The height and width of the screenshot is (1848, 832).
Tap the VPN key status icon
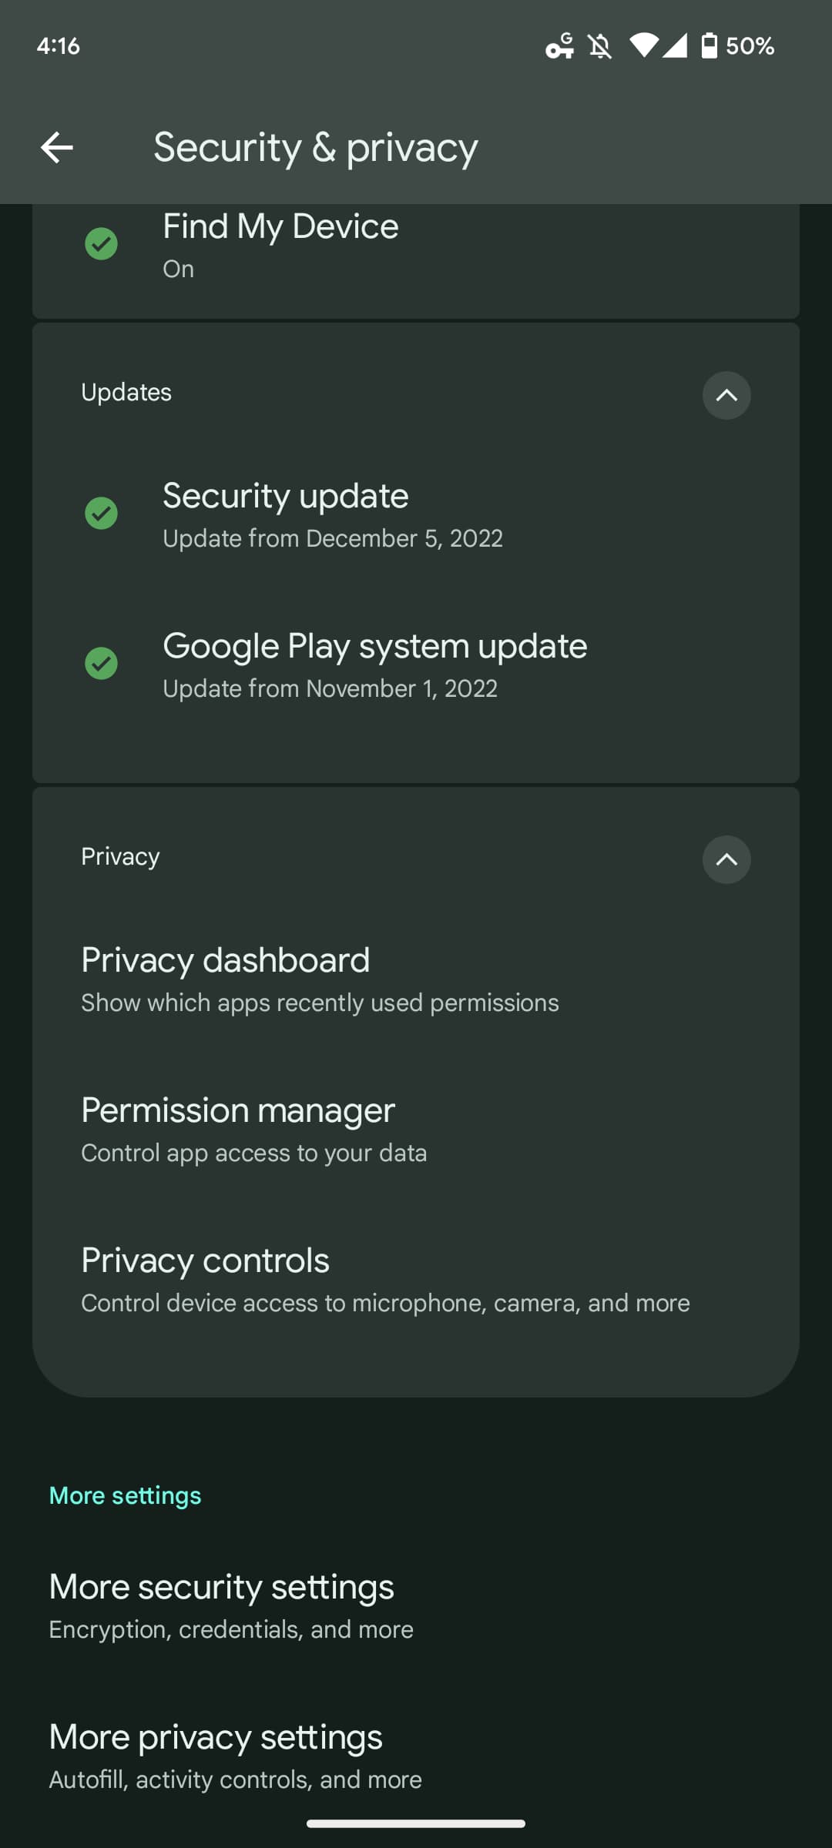560,46
